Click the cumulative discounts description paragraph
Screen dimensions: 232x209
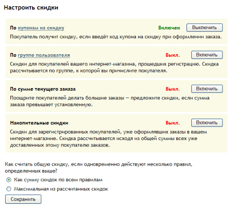(x=109, y=138)
